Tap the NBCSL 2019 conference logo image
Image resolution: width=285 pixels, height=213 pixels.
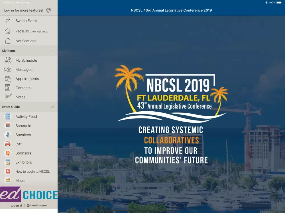pyautogui.click(x=171, y=93)
